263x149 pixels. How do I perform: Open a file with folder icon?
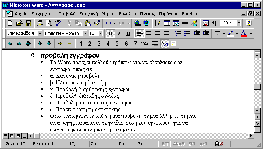point(19,23)
